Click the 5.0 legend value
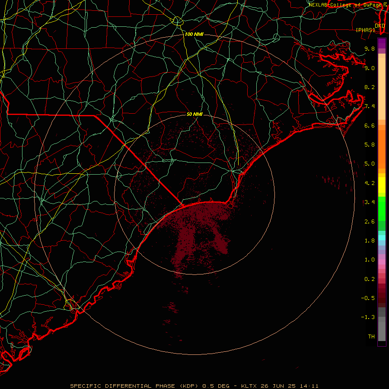The height and width of the screenshot is (389, 389). (x=370, y=164)
